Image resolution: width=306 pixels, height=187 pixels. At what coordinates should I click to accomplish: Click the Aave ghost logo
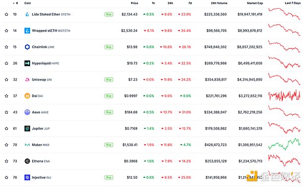click(x=27, y=112)
